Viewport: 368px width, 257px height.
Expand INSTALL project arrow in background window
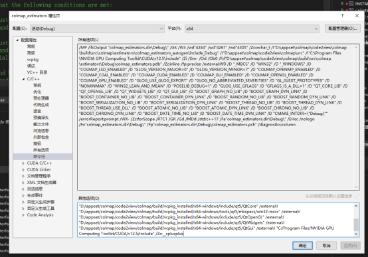tap(342, 3)
